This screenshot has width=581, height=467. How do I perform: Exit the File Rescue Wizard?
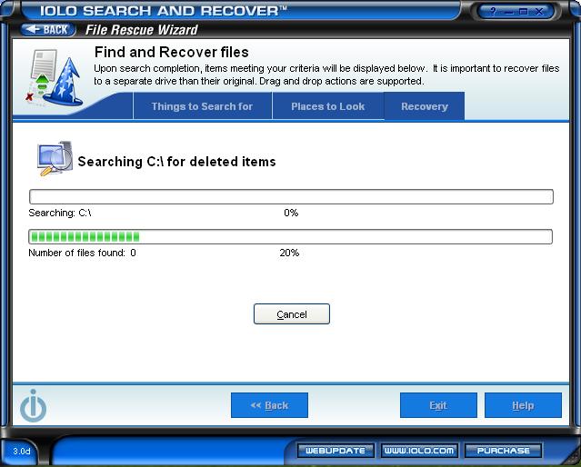438,405
